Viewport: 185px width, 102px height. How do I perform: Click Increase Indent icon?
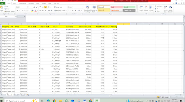[52, 11]
